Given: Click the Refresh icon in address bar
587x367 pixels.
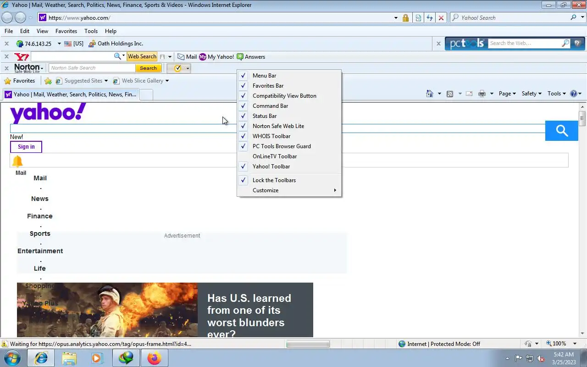Looking at the screenshot, I should pos(430,18).
